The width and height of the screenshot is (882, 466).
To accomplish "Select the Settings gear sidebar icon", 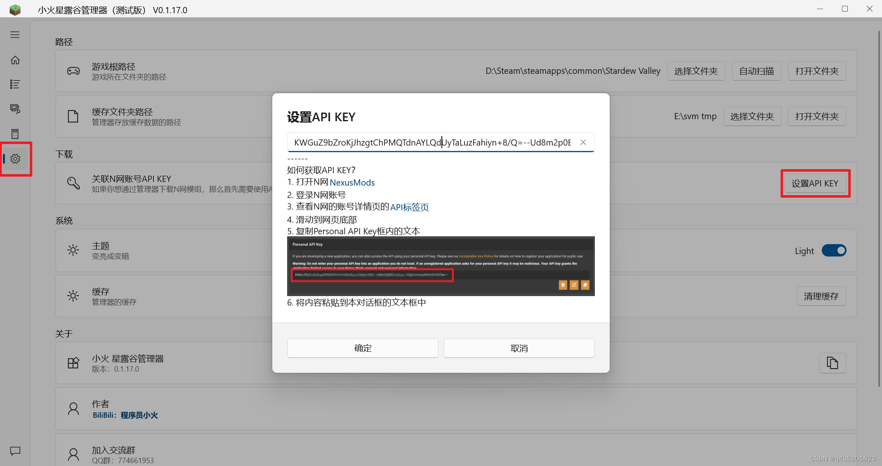I will point(15,159).
